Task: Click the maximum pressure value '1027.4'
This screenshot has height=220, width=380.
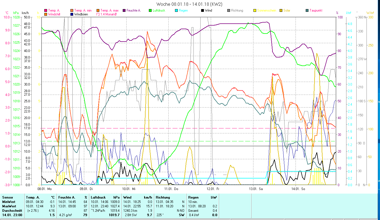Action: click(x=115, y=206)
